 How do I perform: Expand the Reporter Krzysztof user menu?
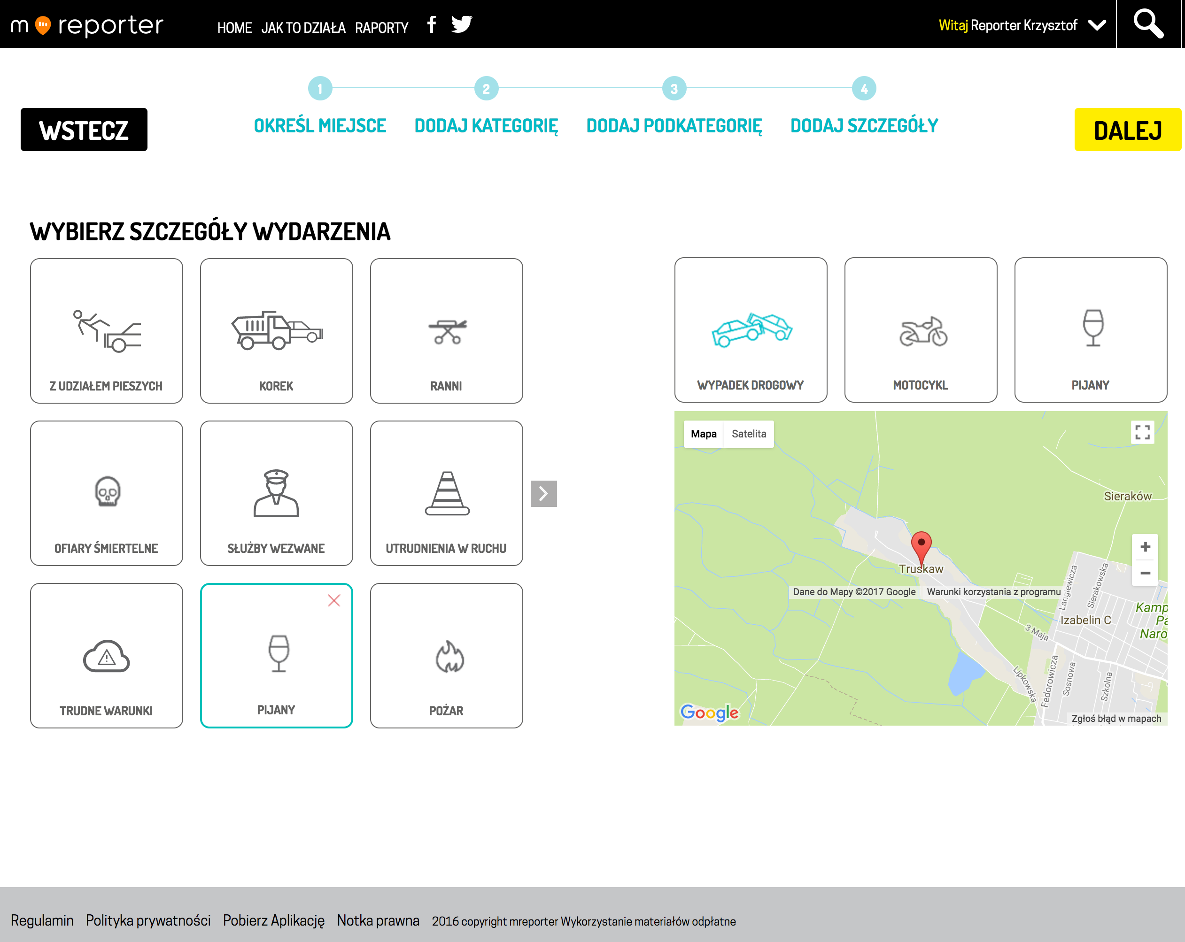tap(1097, 25)
